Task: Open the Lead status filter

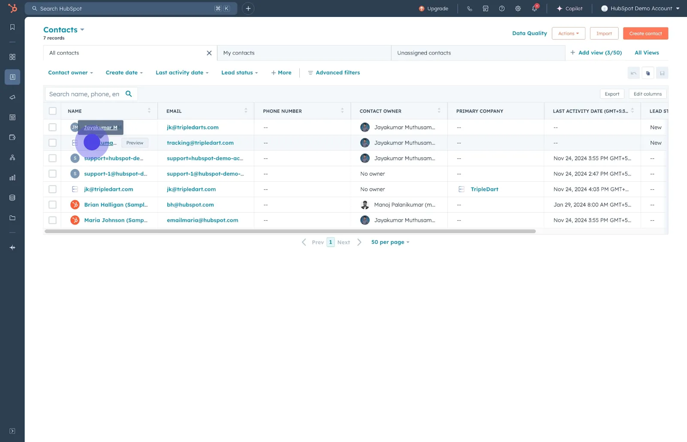Action: [240, 73]
